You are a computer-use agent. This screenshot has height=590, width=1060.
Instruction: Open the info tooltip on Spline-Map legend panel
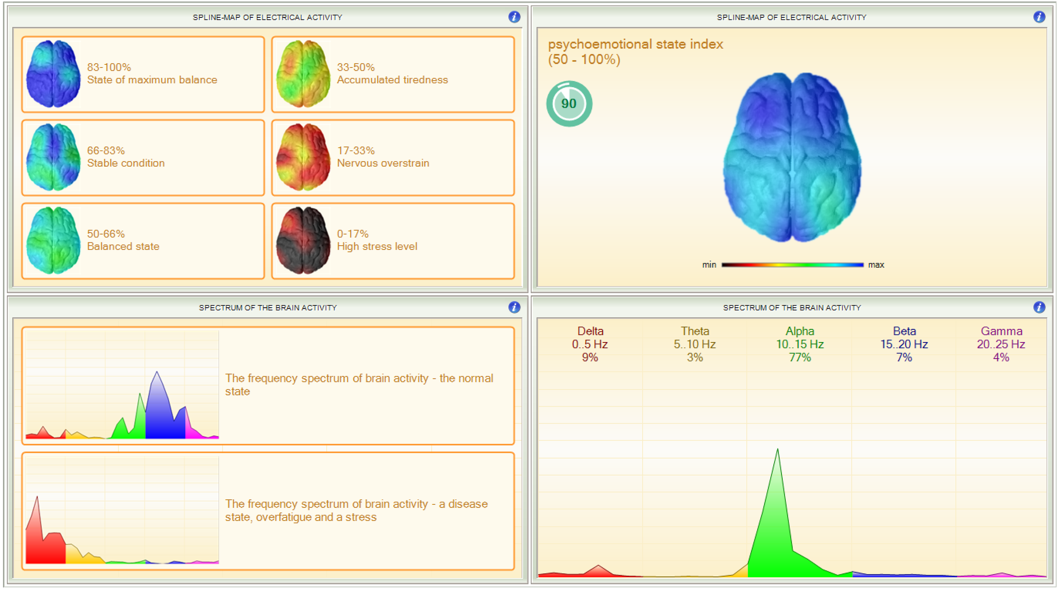[515, 17]
